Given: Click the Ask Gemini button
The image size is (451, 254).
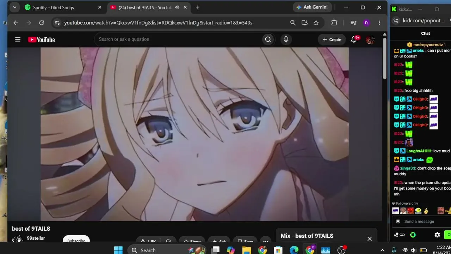Looking at the screenshot, I should pos(312,7).
